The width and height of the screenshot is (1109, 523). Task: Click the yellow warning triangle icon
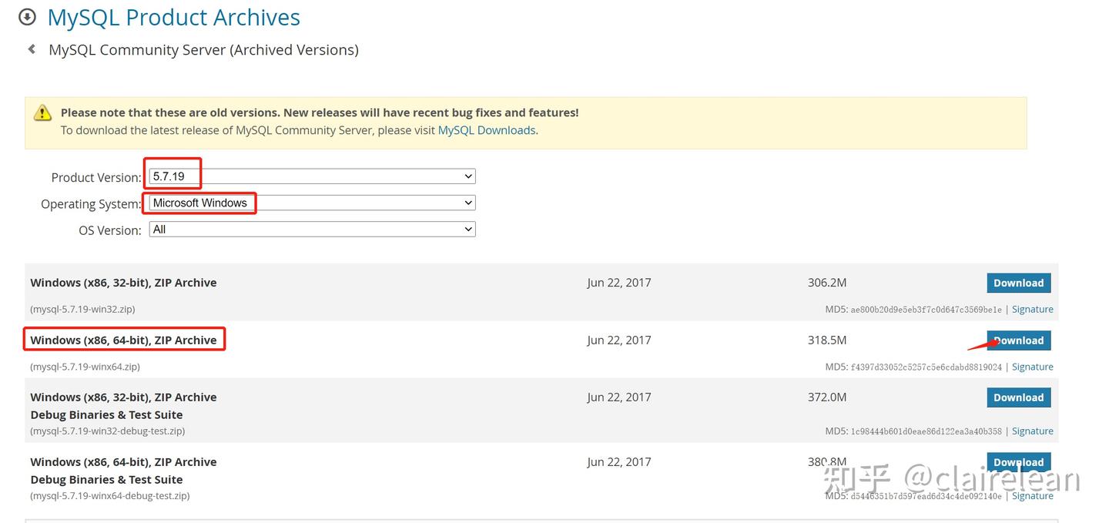click(x=43, y=112)
